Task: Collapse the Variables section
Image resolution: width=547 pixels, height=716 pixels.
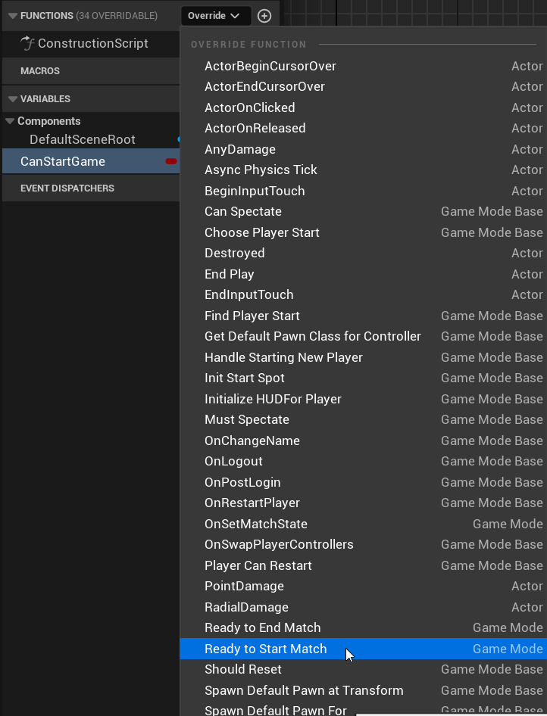Action: [x=12, y=99]
